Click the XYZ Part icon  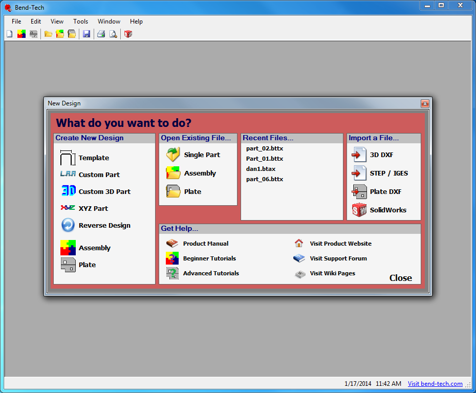coord(68,208)
